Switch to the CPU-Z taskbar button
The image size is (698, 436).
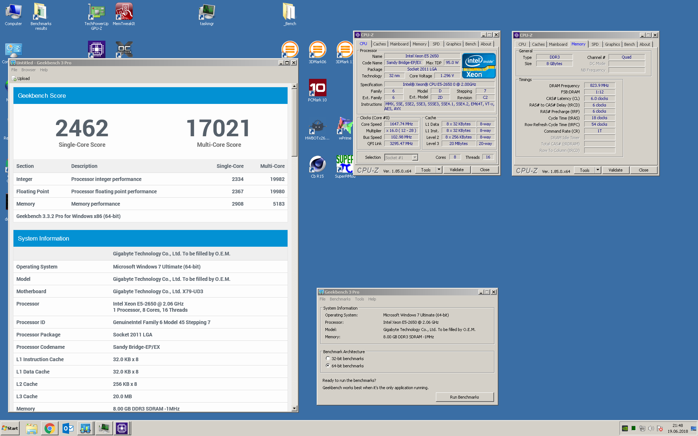122,428
